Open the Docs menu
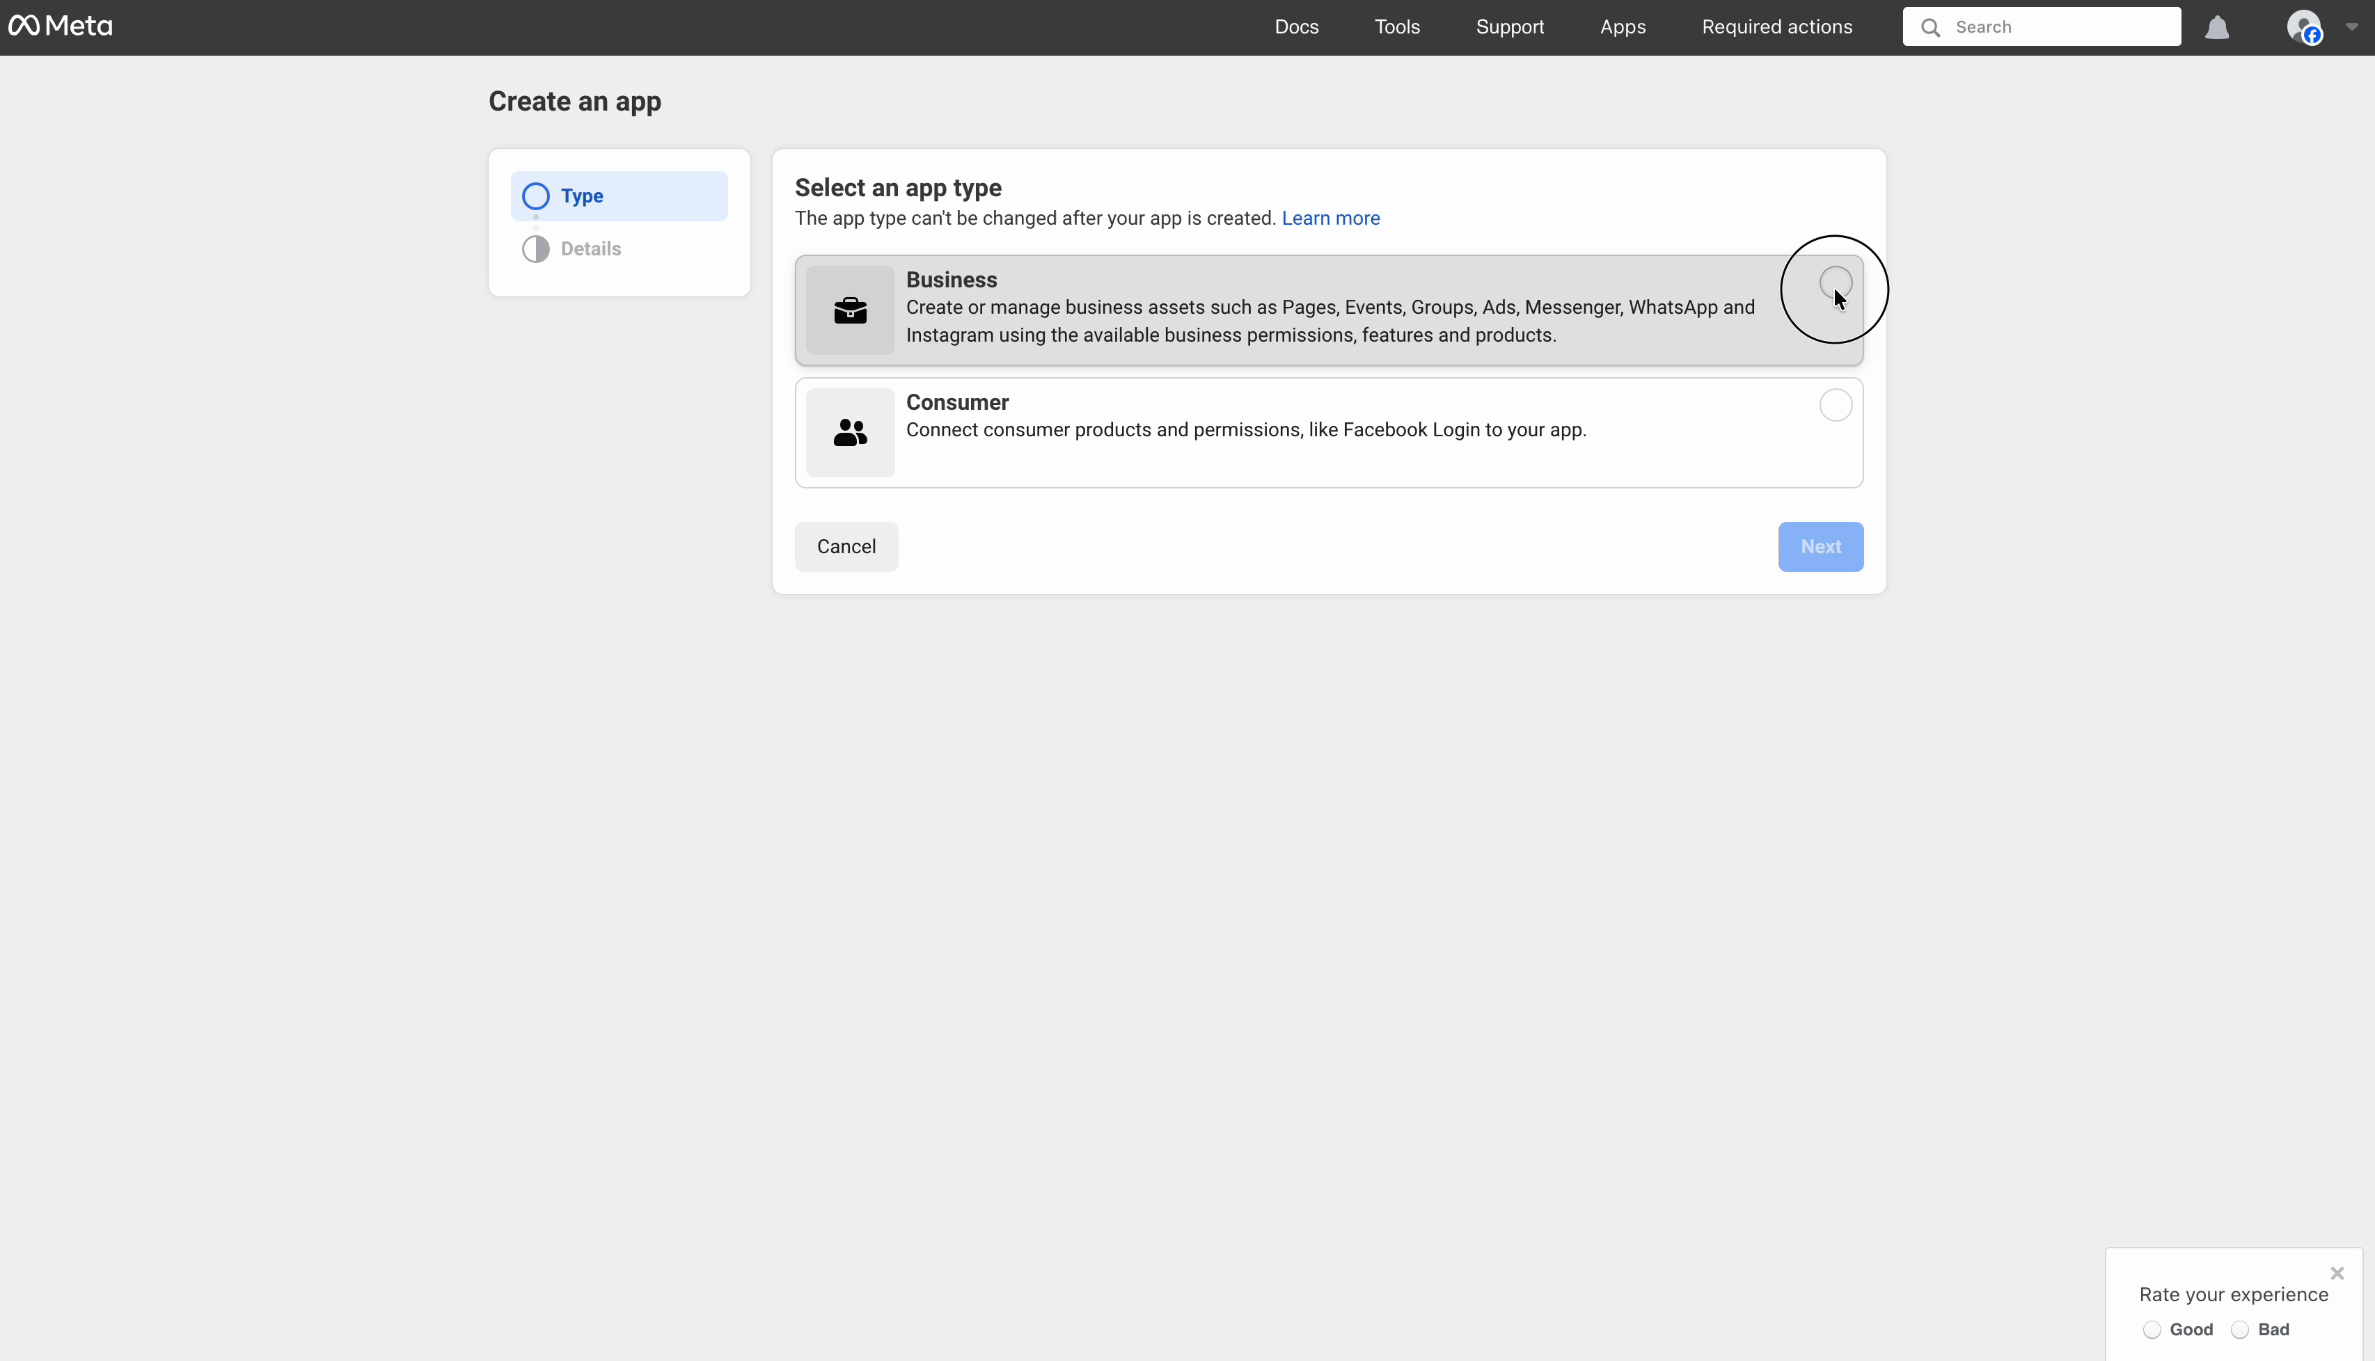The width and height of the screenshot is (2375, 1361). click(1296, 27)
